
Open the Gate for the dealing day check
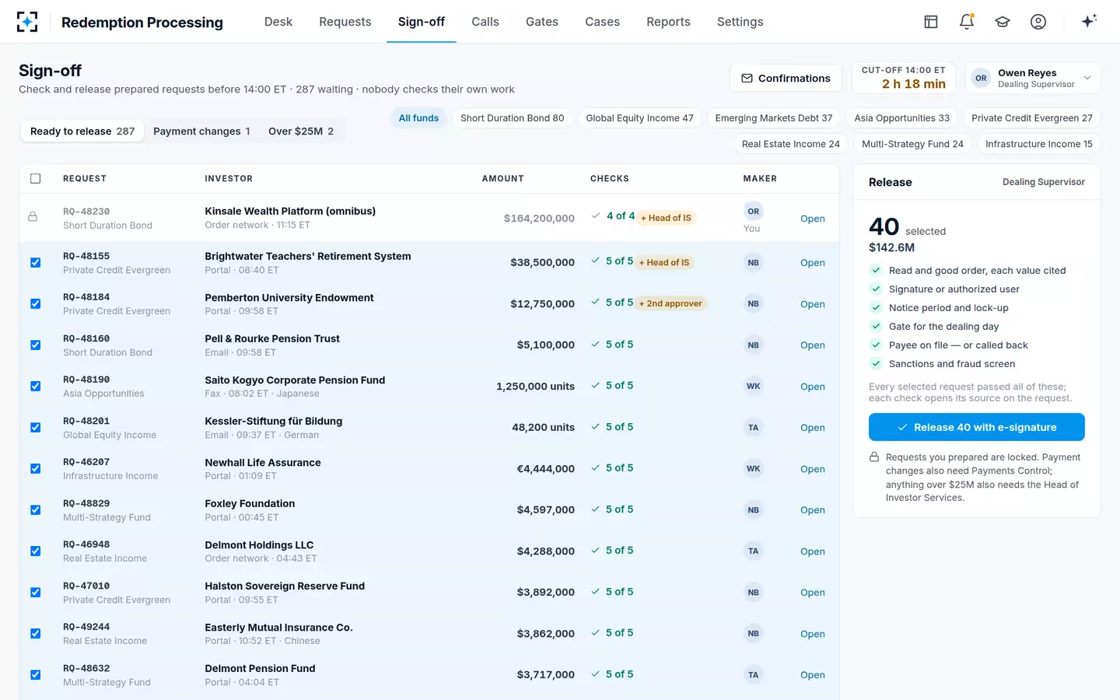[x=943, y=326]
